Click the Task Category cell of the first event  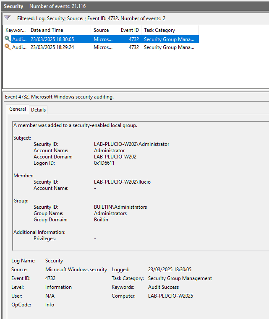coord(169,39)
